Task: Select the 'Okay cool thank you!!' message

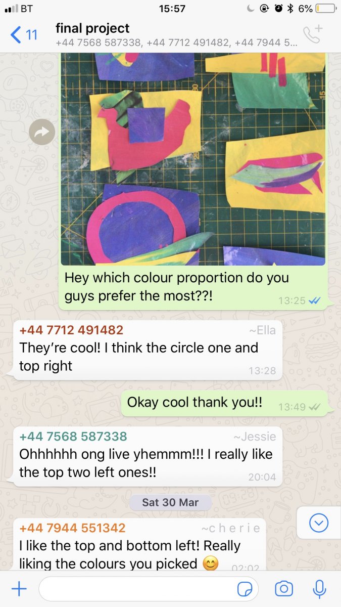Action: point(224,403)
